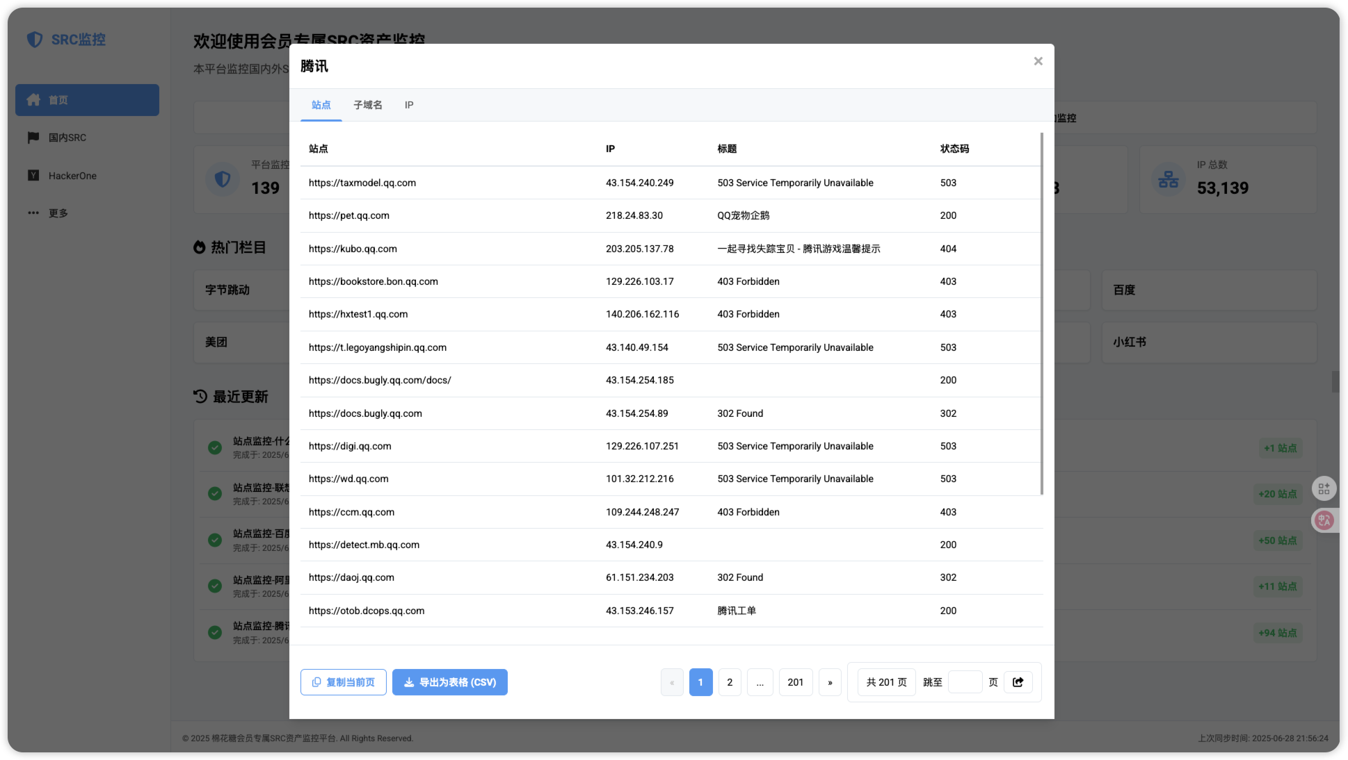Click the 跳至 page number input

965,682
